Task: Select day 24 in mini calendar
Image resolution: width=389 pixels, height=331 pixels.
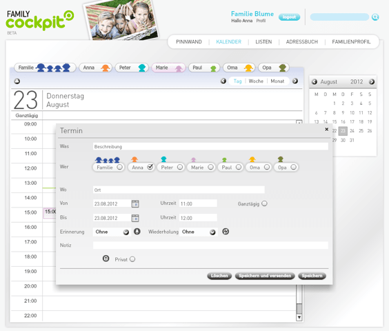Action: coord(352,131)
